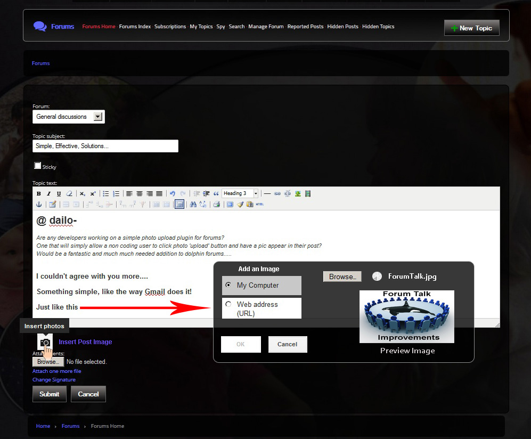Insert a hyperlink using the chain icon
531x439 pixels.
(x=277, y=193)
